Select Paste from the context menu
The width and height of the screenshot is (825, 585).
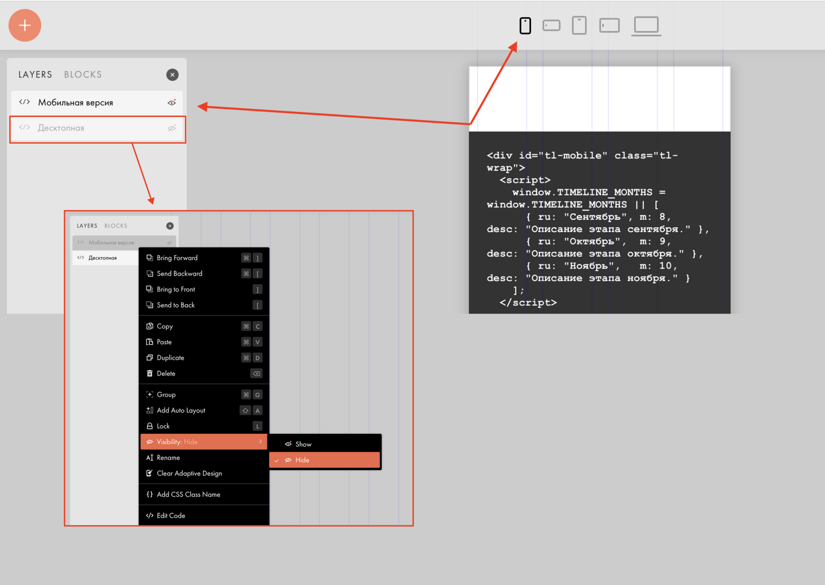[x=204, y=342]
